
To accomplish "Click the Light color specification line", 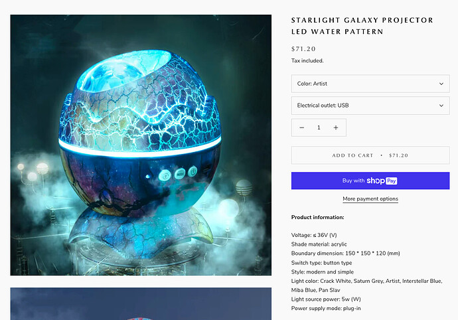I will [367, 285].
